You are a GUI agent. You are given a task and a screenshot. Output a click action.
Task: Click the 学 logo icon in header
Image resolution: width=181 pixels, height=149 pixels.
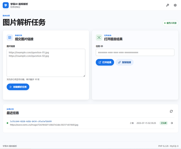click(6, 5)
